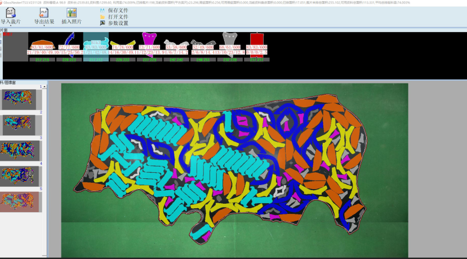Click the 插入照片 insert photo icon
467x259 pixels.
pos(71,12)
